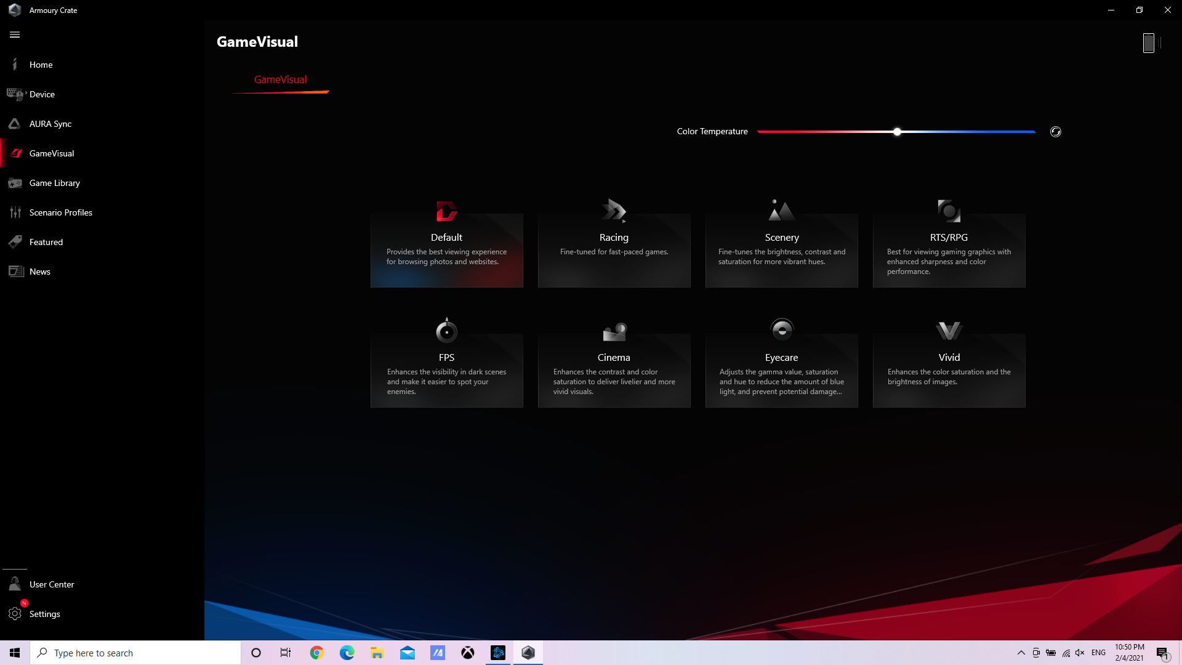Click the AURA Sync triangle icon
Screen dimensions: 1182x665
click(15, 123)
